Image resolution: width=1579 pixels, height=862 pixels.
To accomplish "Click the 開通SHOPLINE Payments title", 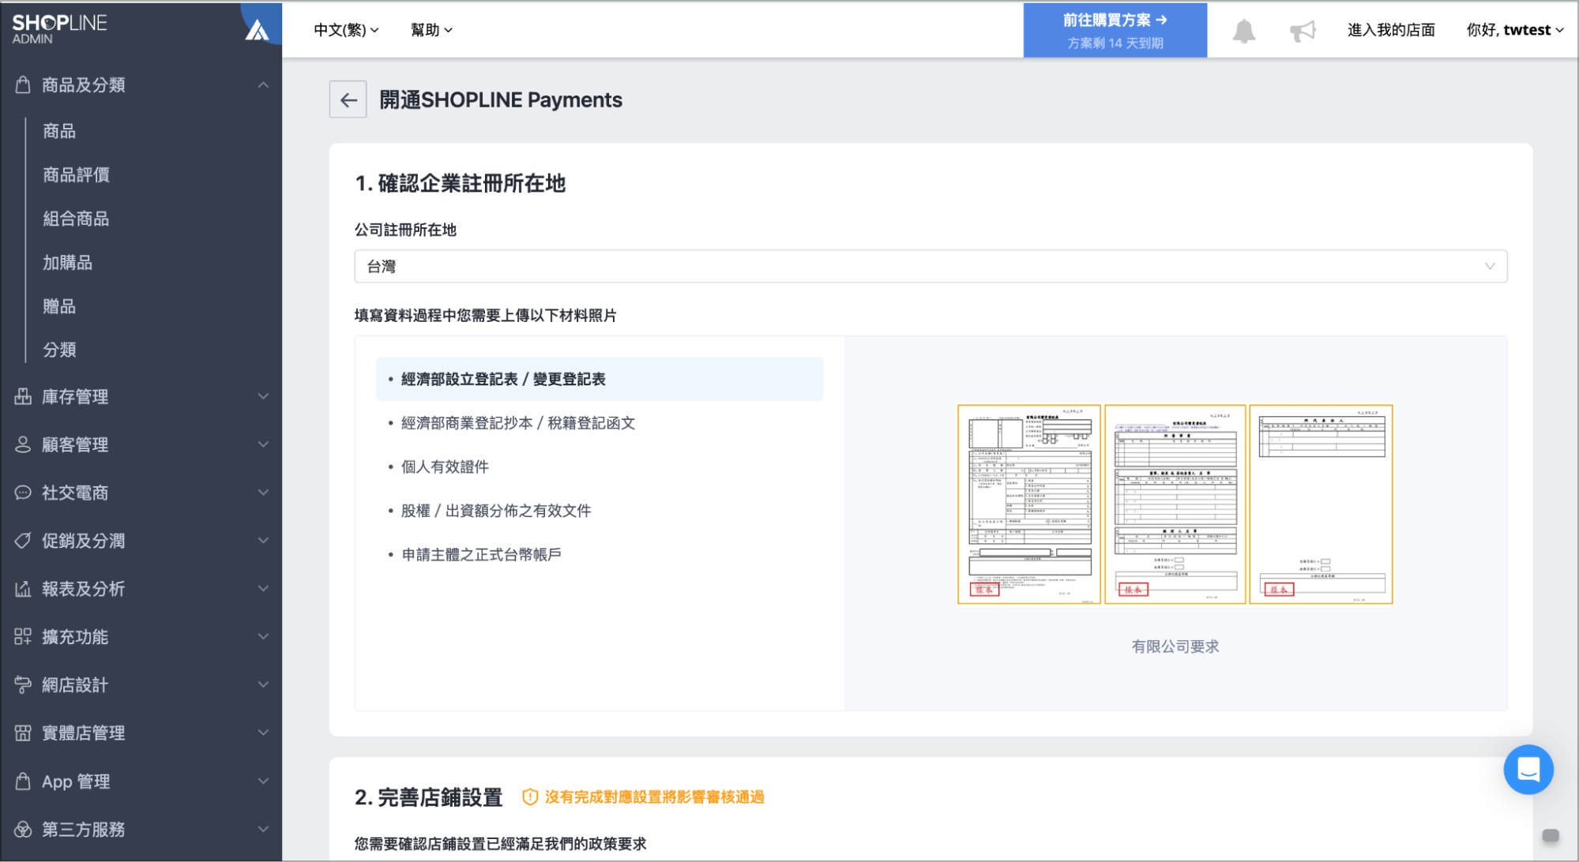I will (x=501, y=99).
